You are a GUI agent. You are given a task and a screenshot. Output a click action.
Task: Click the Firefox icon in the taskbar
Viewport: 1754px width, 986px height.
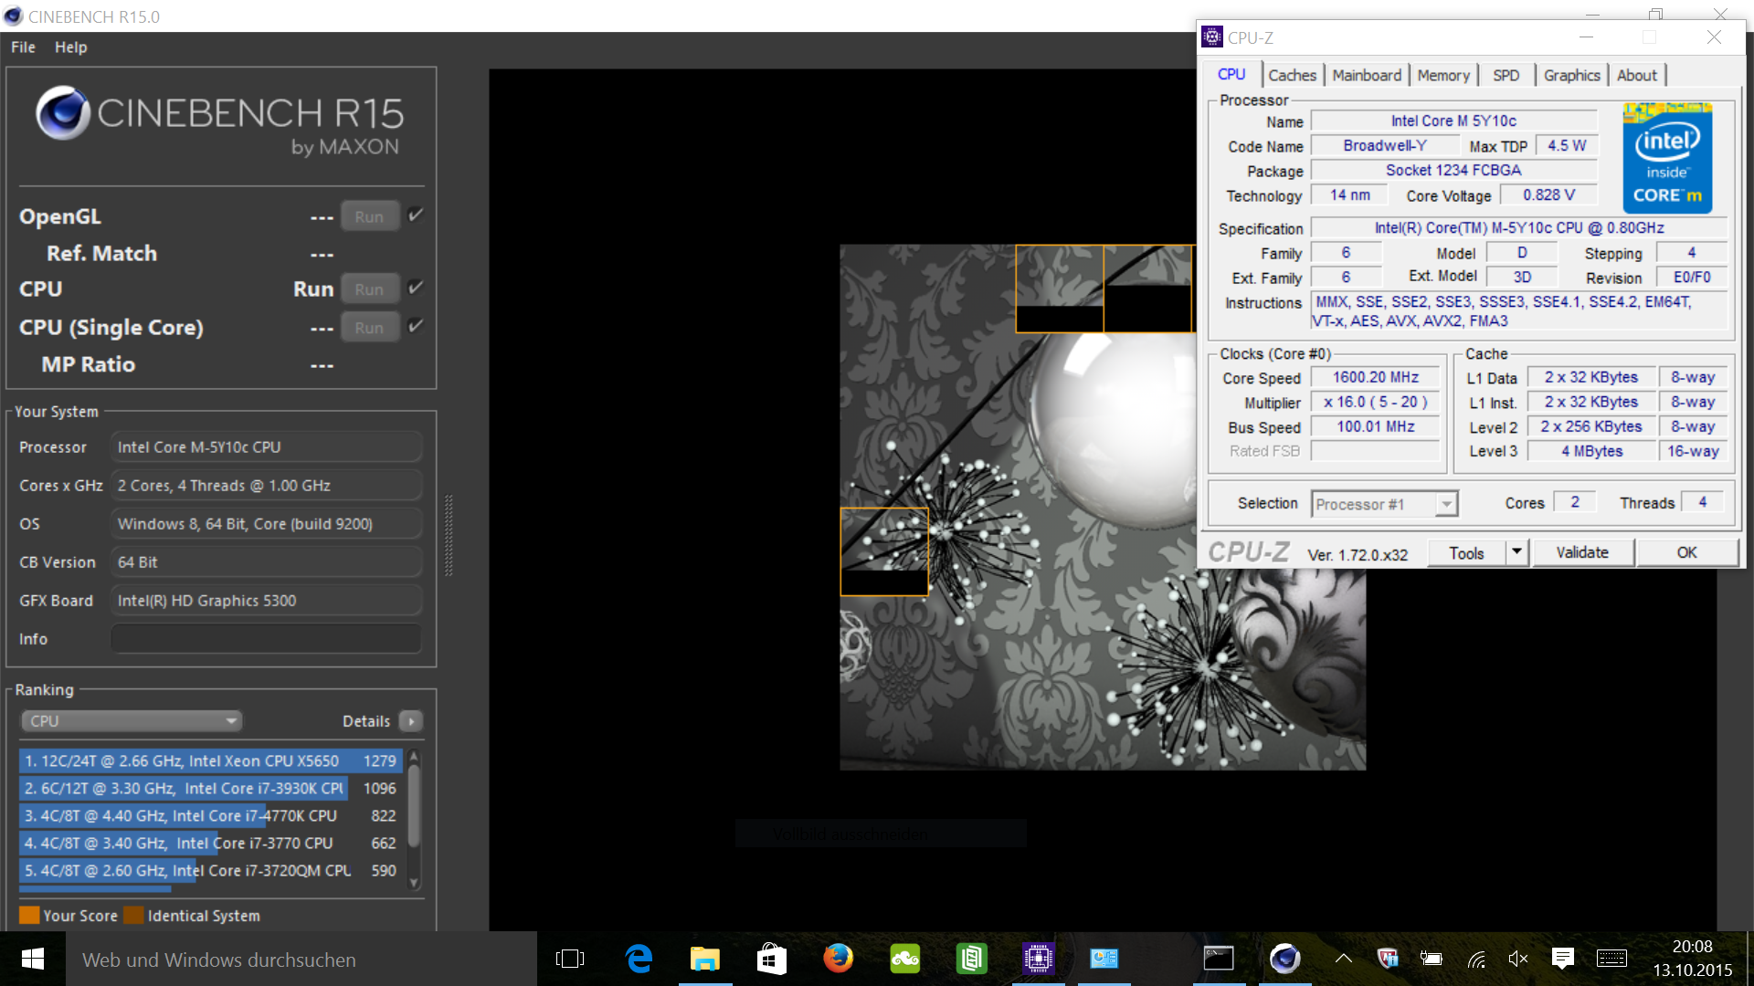pos(838,959)
